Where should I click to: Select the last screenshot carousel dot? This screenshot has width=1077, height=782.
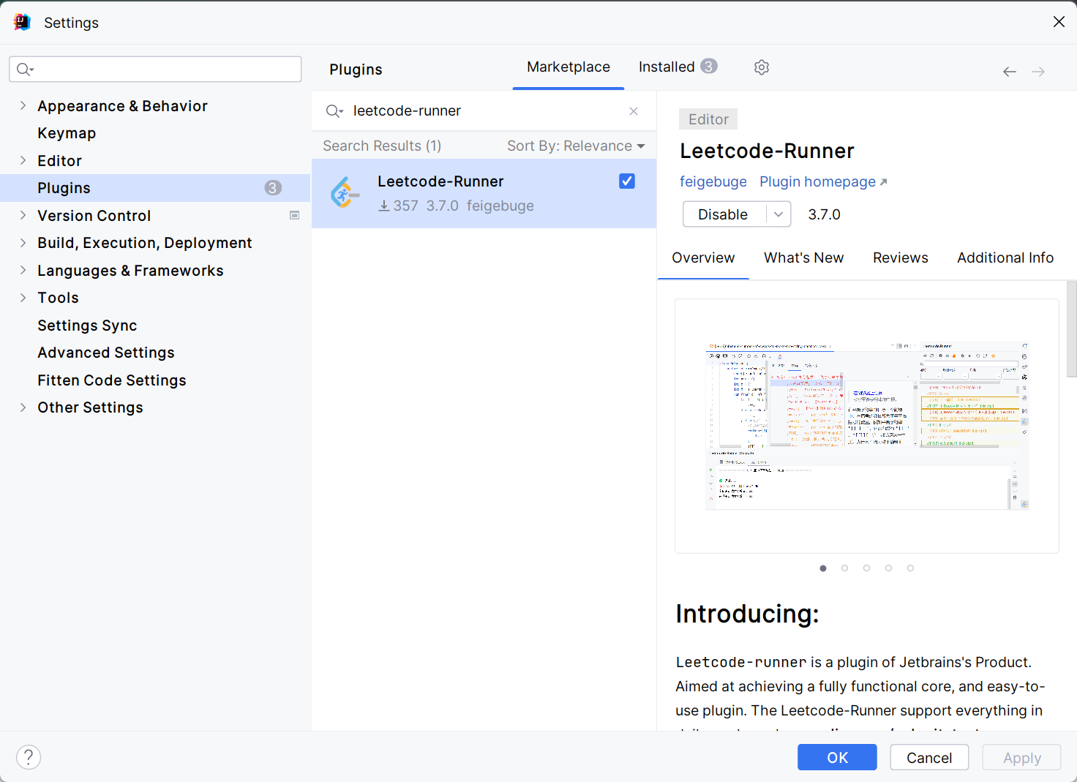coord(910,568)
